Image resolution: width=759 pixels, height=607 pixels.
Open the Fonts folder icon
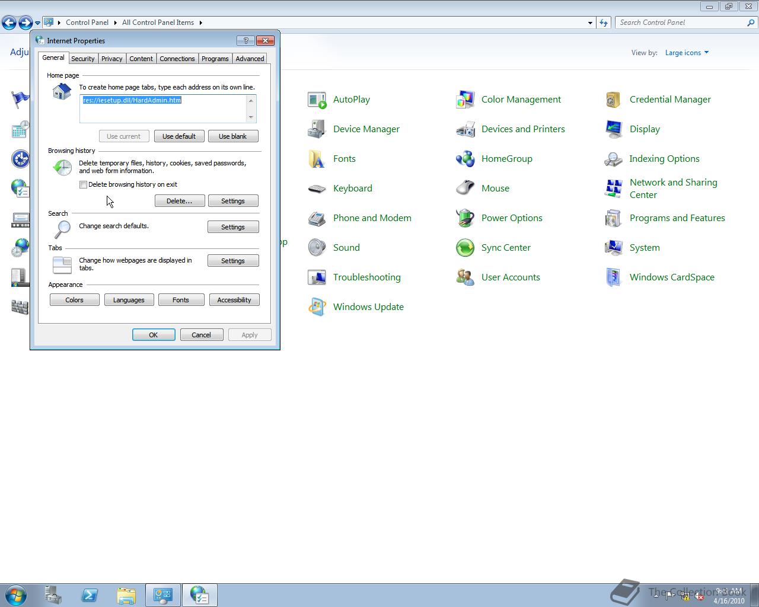(317, 159)
